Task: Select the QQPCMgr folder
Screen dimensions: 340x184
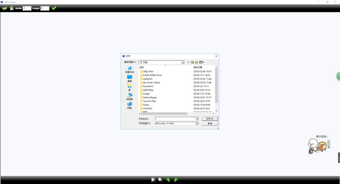Action: point(147,90)
